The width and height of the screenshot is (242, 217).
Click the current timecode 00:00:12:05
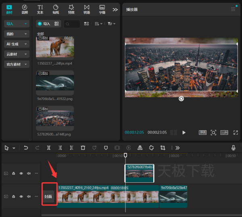(134, 132)
